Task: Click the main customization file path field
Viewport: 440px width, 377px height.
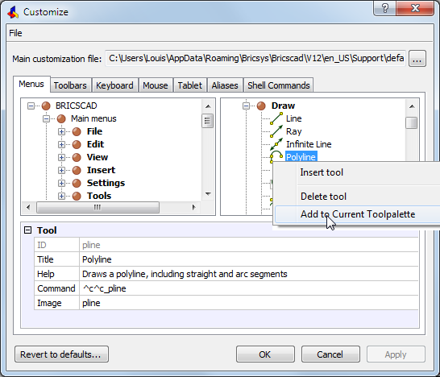Action: click(x=255, y=58)
